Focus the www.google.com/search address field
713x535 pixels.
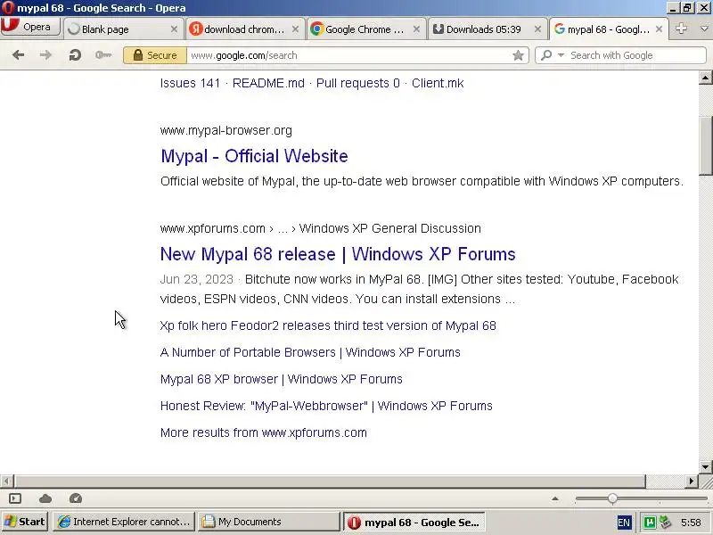point(348,55)
